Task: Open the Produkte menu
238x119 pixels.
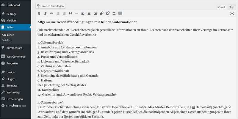Action: 12,63
